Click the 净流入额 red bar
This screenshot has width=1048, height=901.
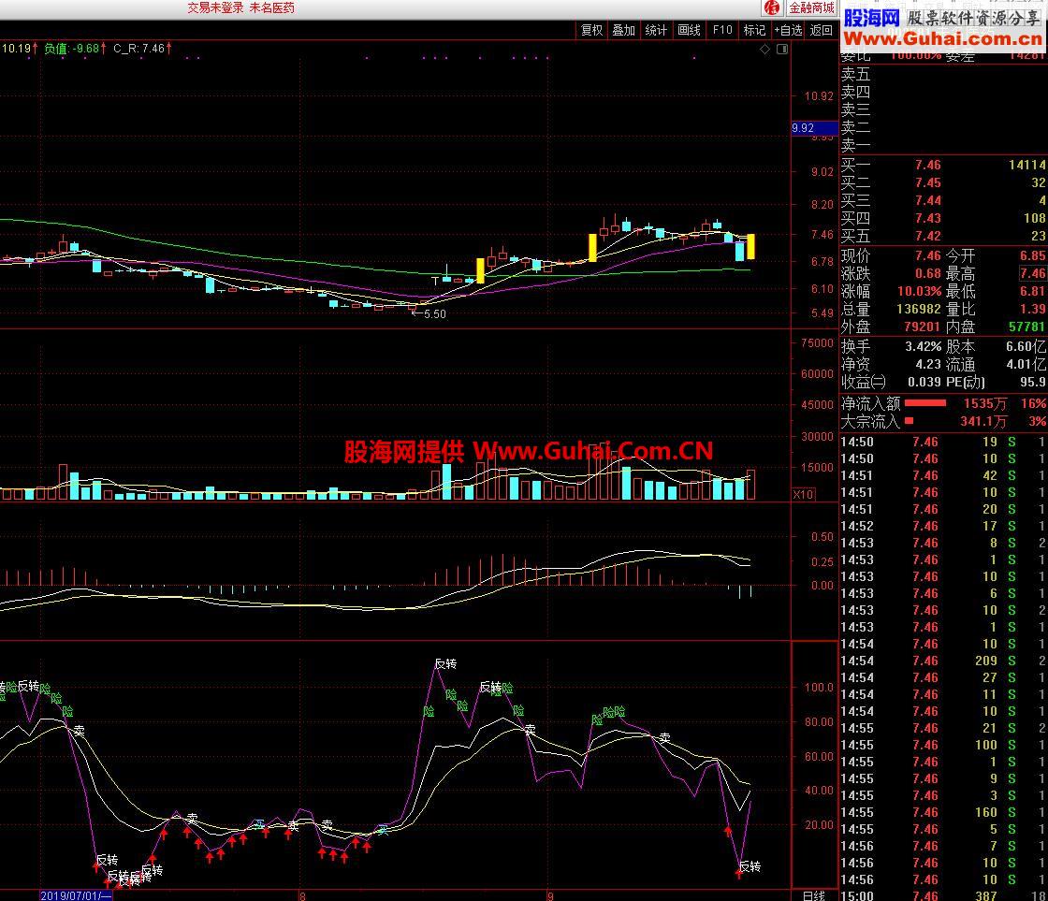pyautogui.click(x=925, y=403)
